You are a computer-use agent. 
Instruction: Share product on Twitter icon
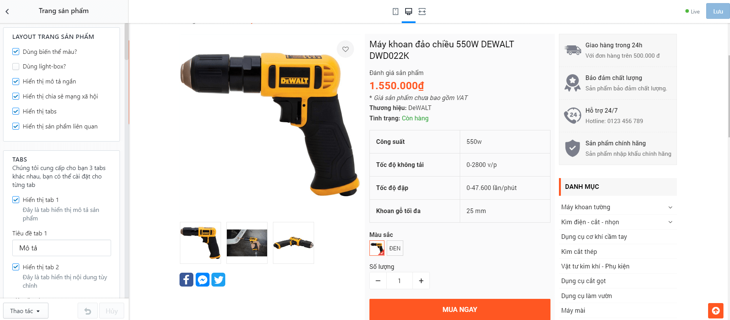coord(218,280)
